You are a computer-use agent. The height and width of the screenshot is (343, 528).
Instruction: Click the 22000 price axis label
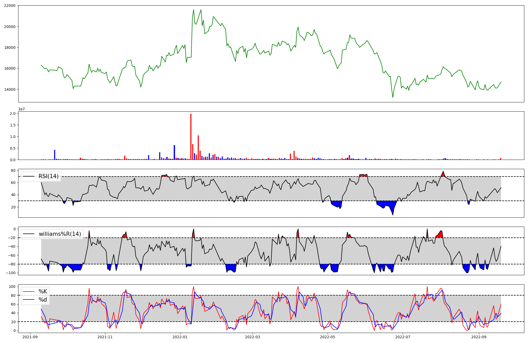[10, 6]
